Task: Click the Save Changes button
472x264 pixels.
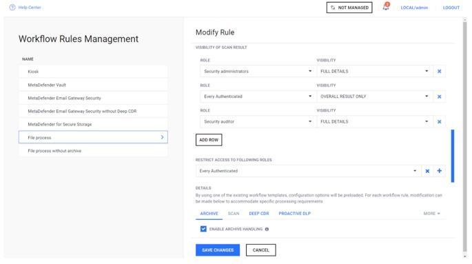Action: coord(218,250)
